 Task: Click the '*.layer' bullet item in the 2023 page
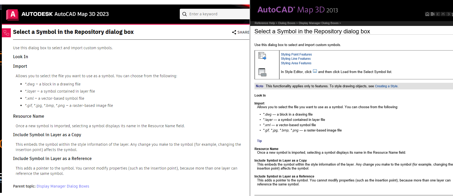[60, 91]
